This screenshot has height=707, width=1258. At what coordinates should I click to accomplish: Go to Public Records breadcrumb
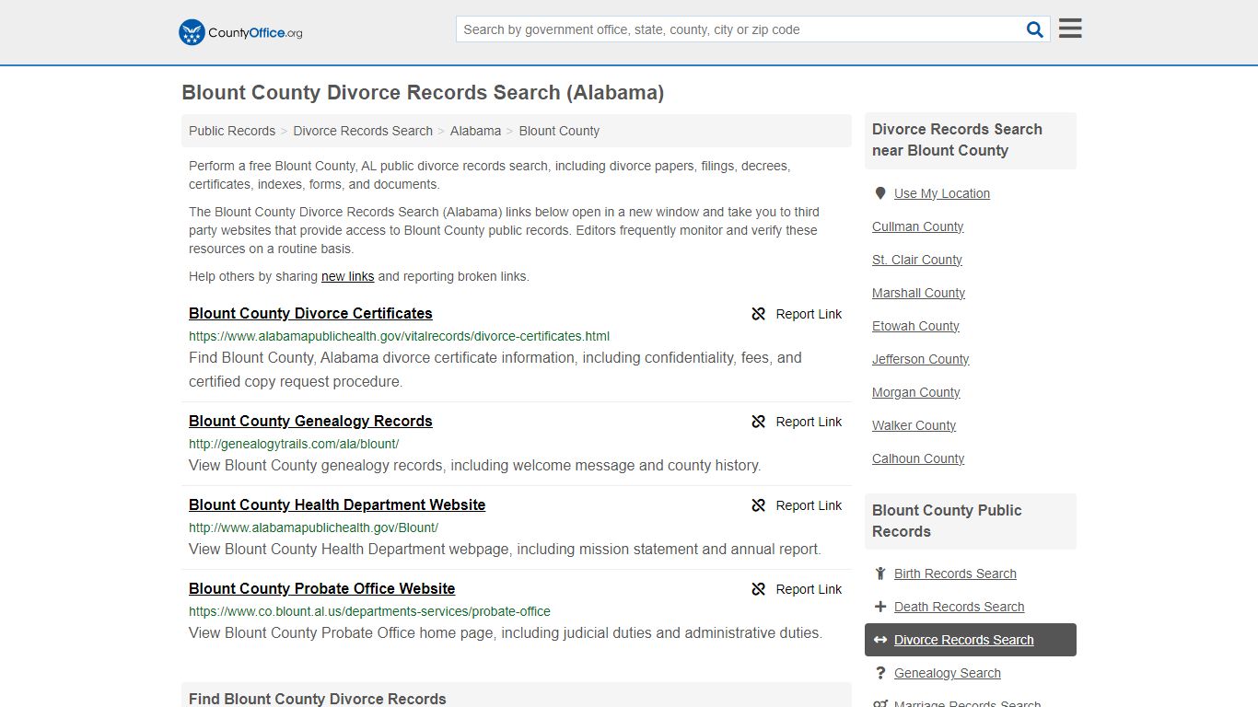click(x=232, y=131)
